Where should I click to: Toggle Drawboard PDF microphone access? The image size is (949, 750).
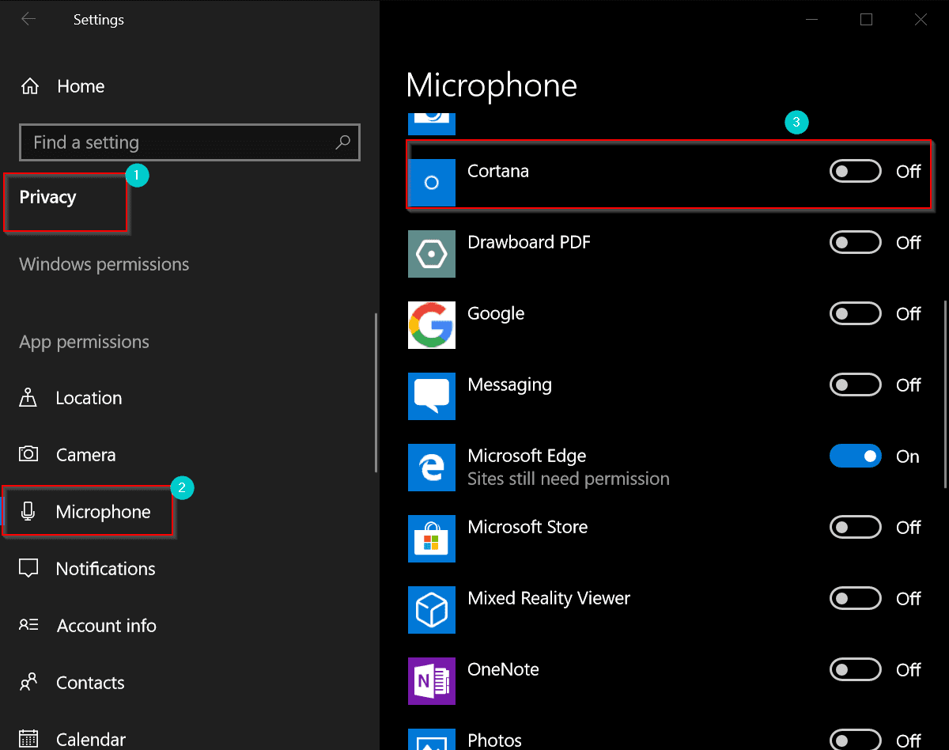pyautogui.click(x=855, y=242)
